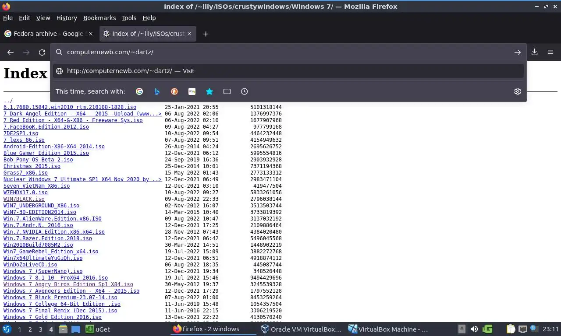Visit the http://computernewb.com/~dartz/ suggestion
Viewport: 561px width, 336px height.
[x=288, y=71]
